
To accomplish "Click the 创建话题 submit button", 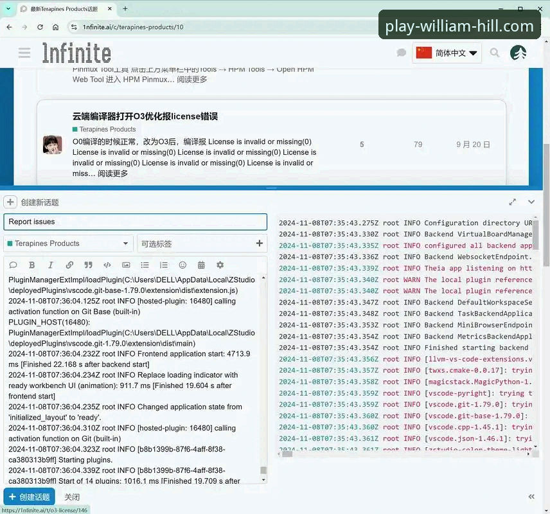I will pos(30,497).
